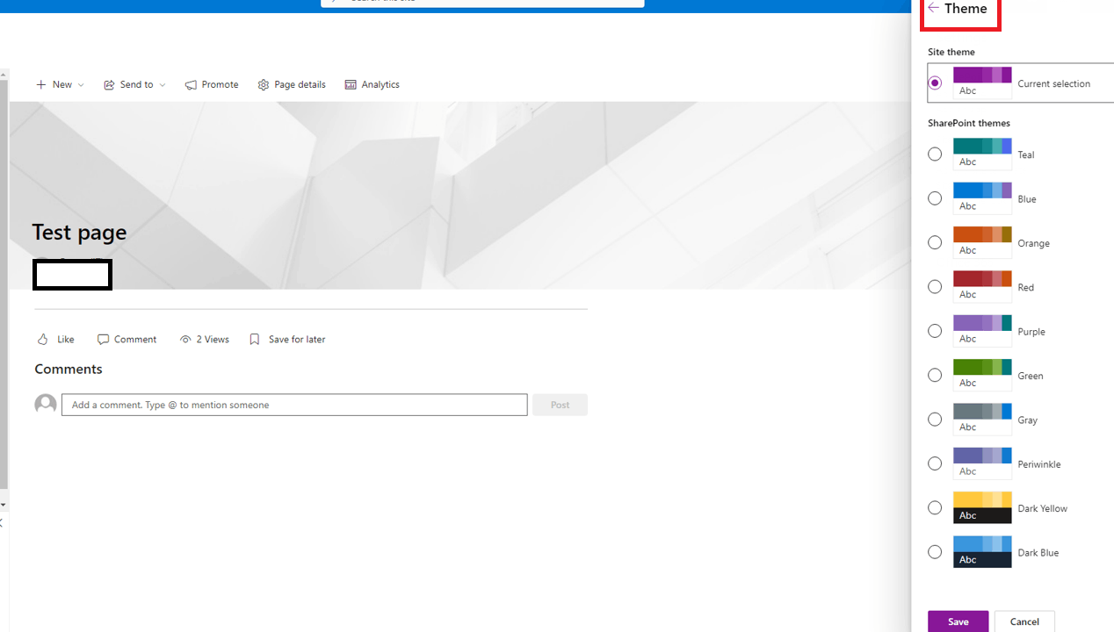
Task: Click the Promote command label
Action: coord(220,84)
